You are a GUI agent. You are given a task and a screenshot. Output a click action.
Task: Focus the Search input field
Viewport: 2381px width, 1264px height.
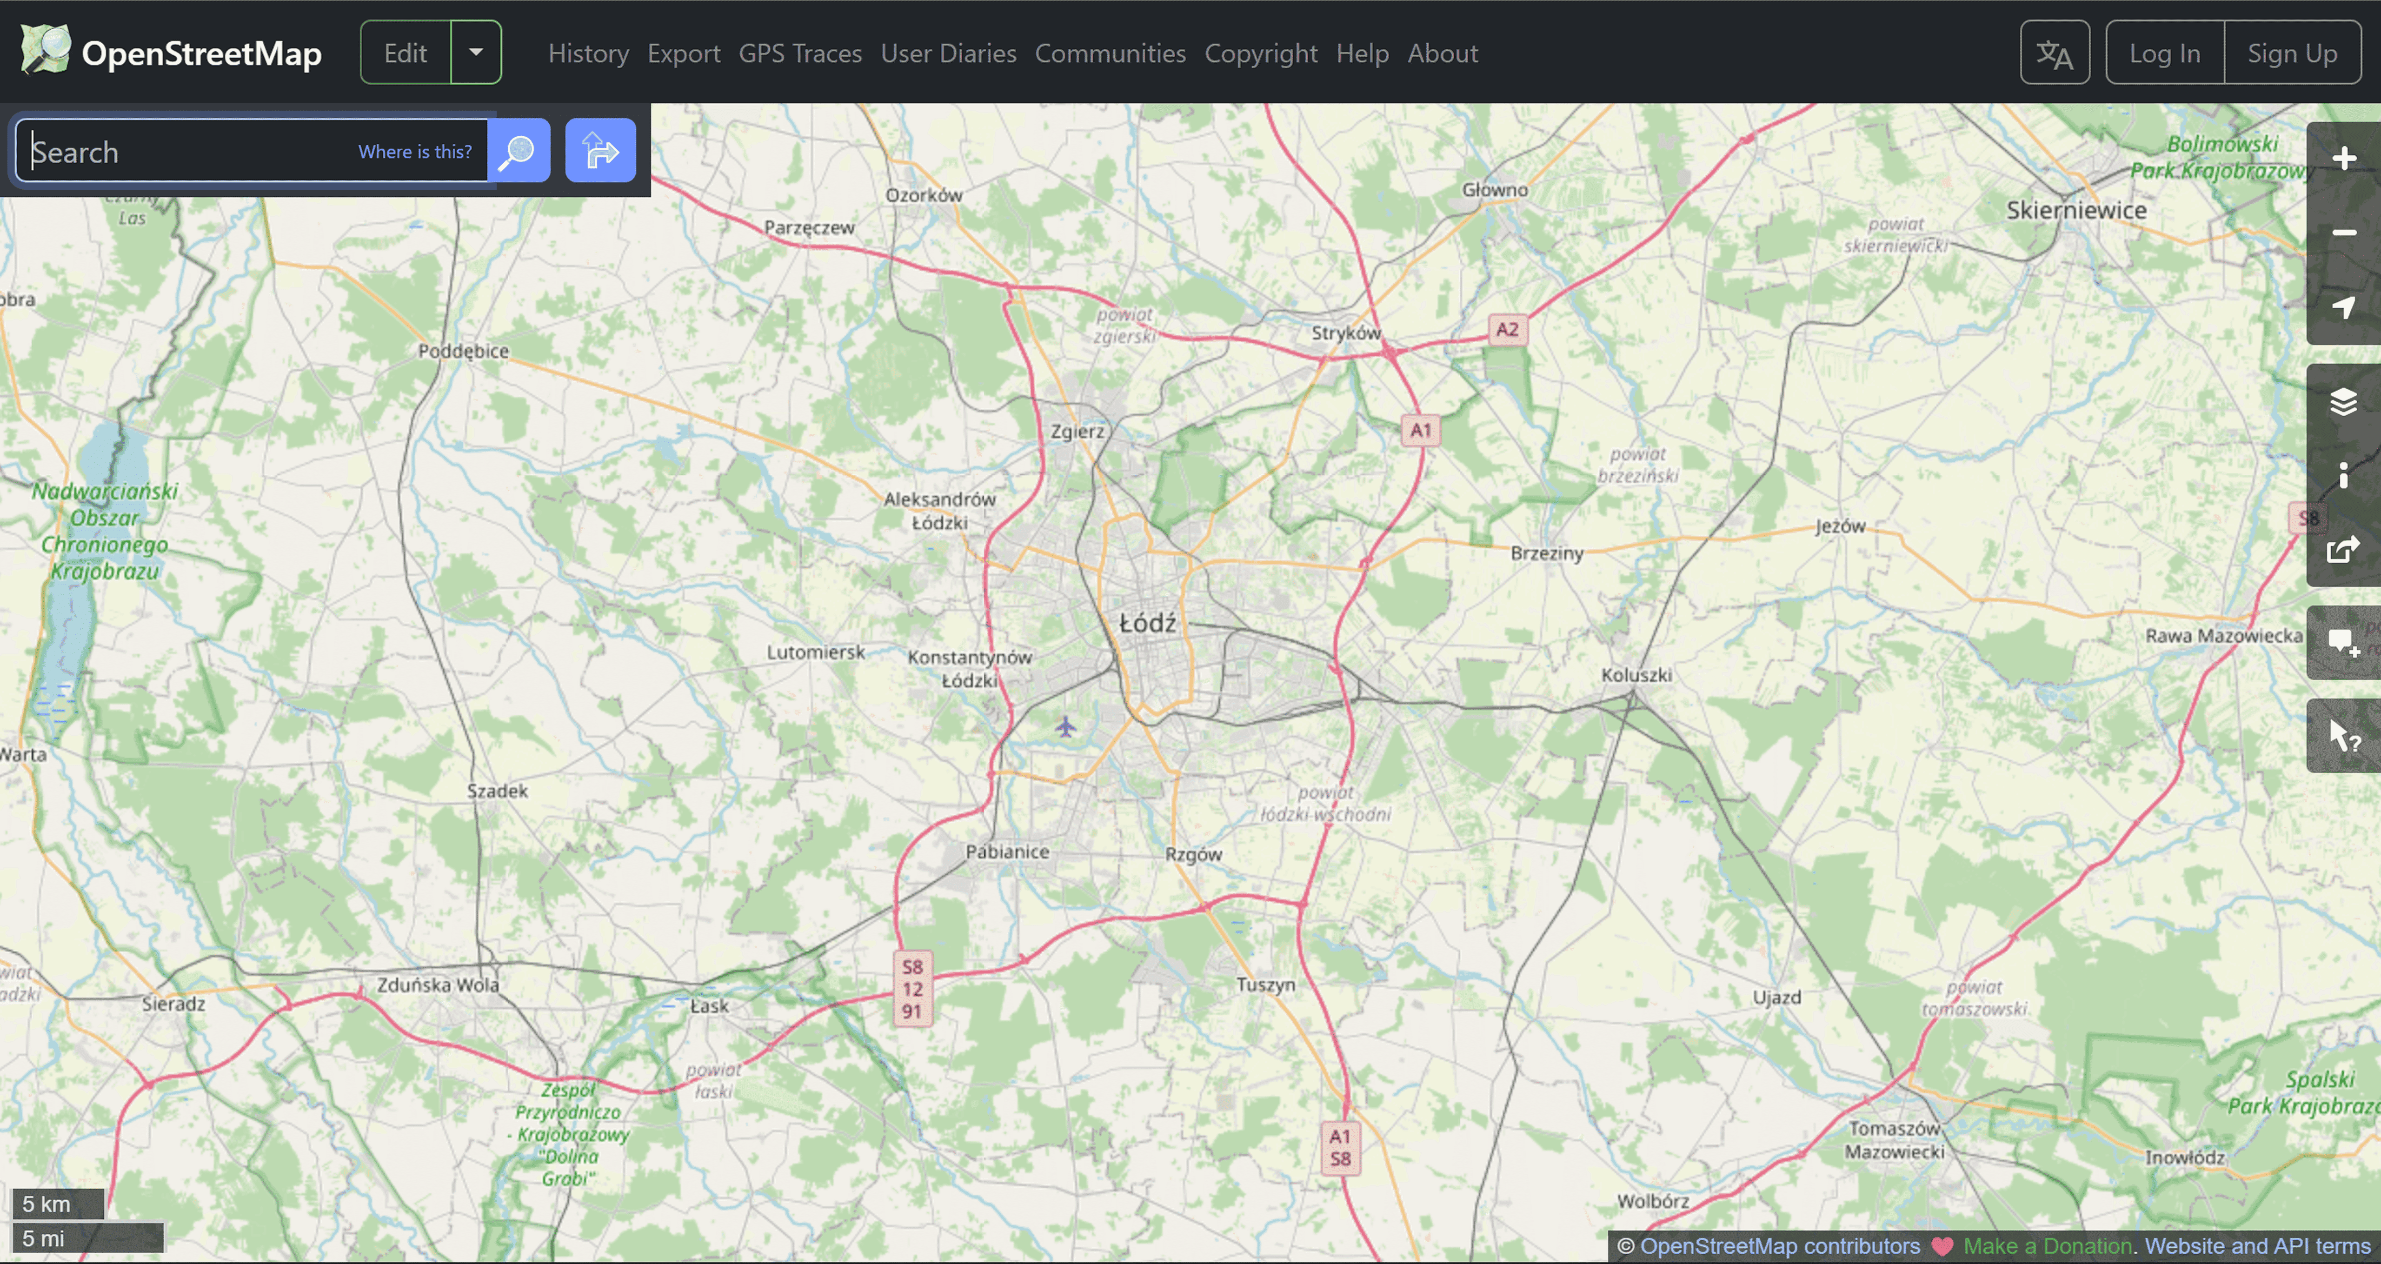(185, 152)
